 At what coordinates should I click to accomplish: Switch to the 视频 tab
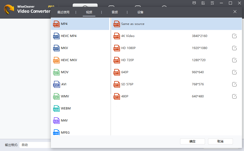tap(89, 12)
